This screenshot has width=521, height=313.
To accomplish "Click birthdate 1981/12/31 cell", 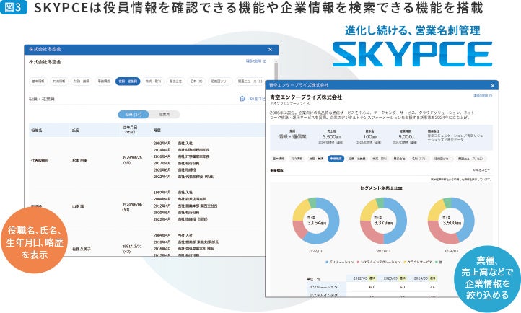I will point(132,249).
